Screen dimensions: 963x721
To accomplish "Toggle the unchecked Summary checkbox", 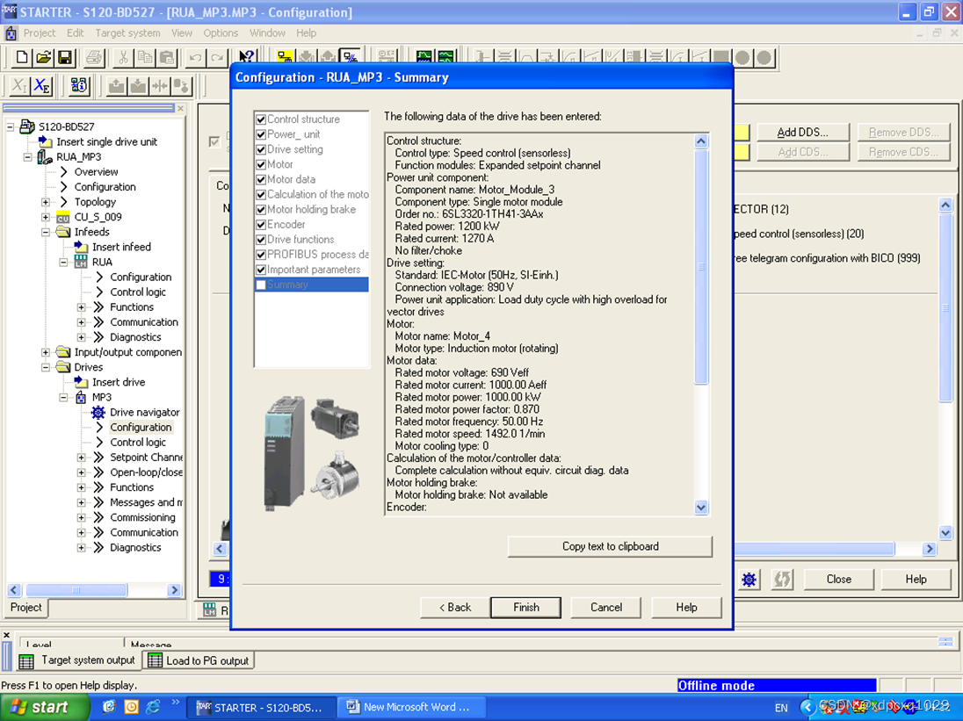I will pos(261,285).
